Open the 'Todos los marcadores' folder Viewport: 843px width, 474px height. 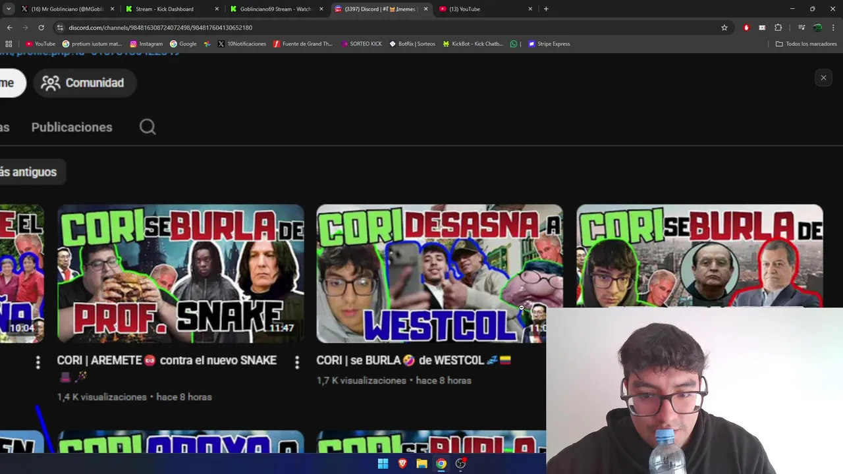point(806,44)
